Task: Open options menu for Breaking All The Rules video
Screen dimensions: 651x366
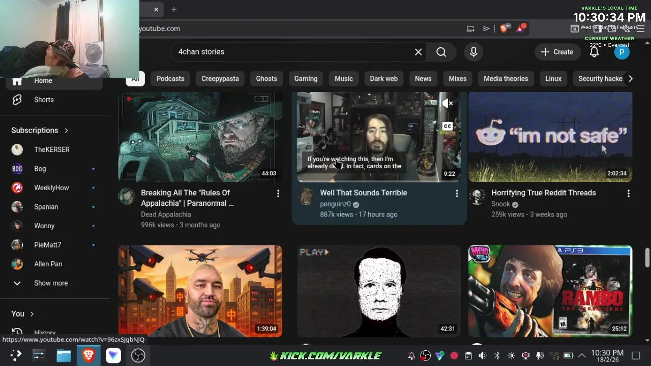Action: click(x=278, y=193)
